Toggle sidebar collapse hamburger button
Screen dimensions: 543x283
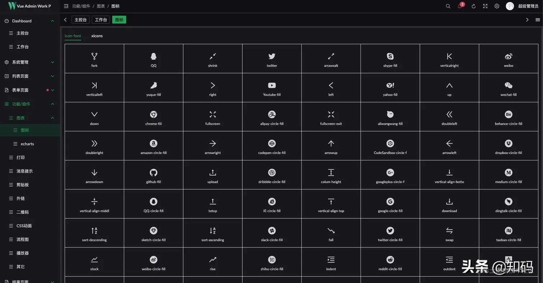pos(66,6)
